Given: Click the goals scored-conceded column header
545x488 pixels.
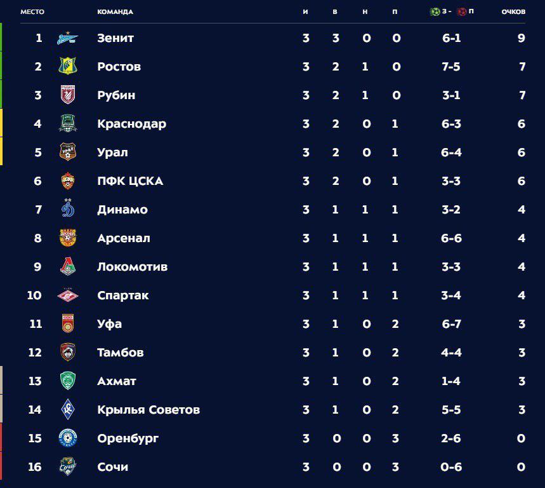Looking at the screenshot, I should click(x=452, y=11).
